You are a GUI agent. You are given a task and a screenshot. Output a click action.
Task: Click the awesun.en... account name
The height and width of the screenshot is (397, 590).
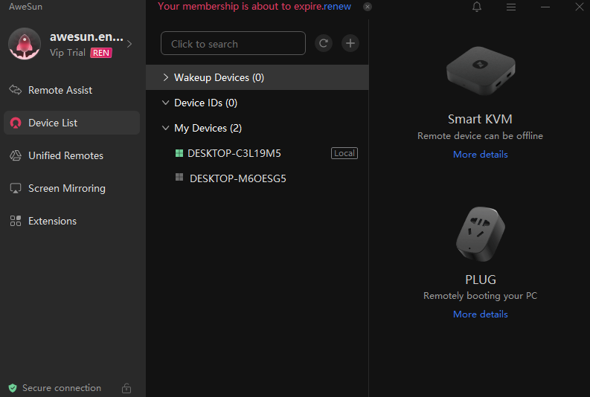pyautogui.click(x=86, y=37)
